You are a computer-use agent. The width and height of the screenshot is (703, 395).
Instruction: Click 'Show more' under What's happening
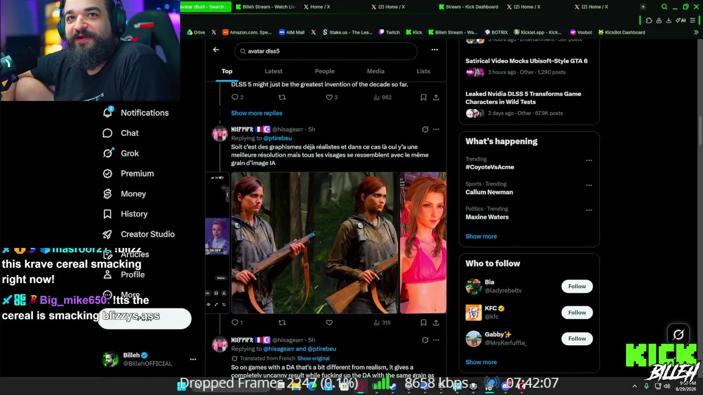[481, 236]
